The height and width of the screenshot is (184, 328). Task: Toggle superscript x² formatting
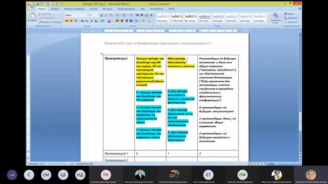(x=91, y=21)
